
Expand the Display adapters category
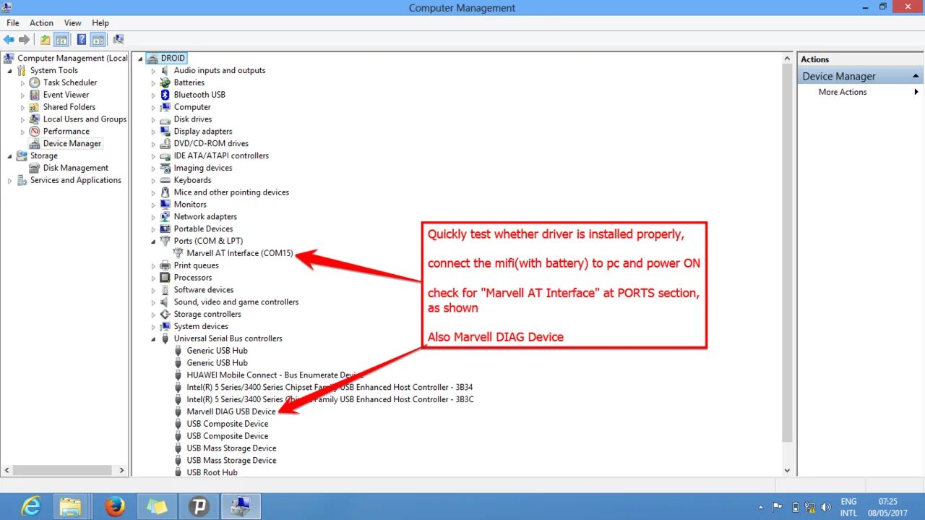(153, 132)
